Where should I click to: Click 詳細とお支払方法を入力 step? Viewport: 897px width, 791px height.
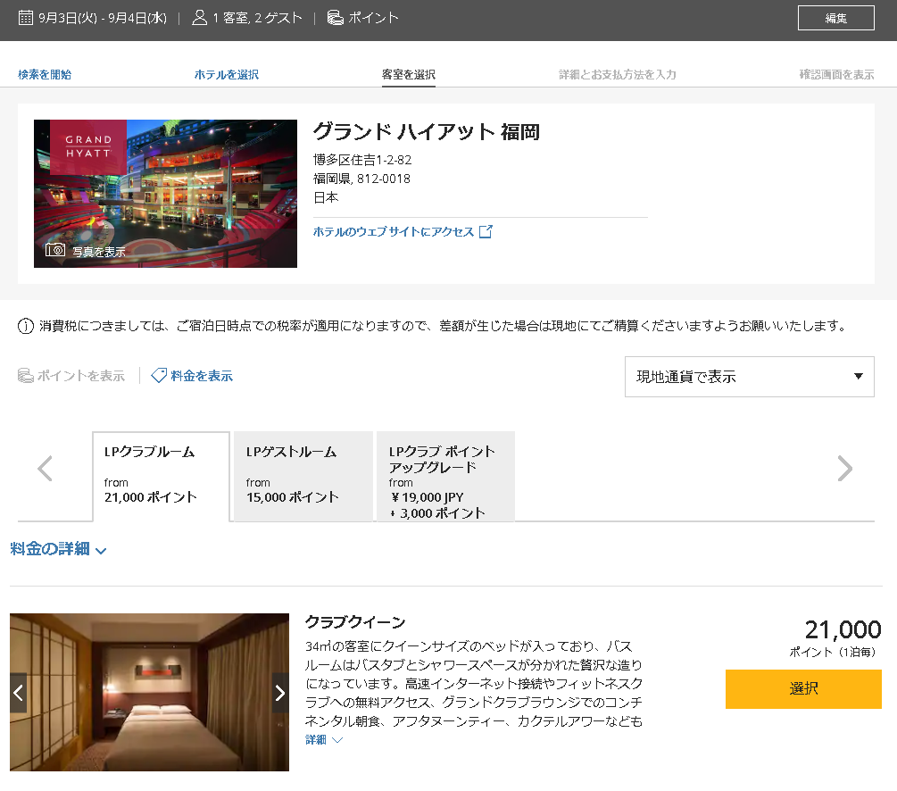(x=618, y=74)
